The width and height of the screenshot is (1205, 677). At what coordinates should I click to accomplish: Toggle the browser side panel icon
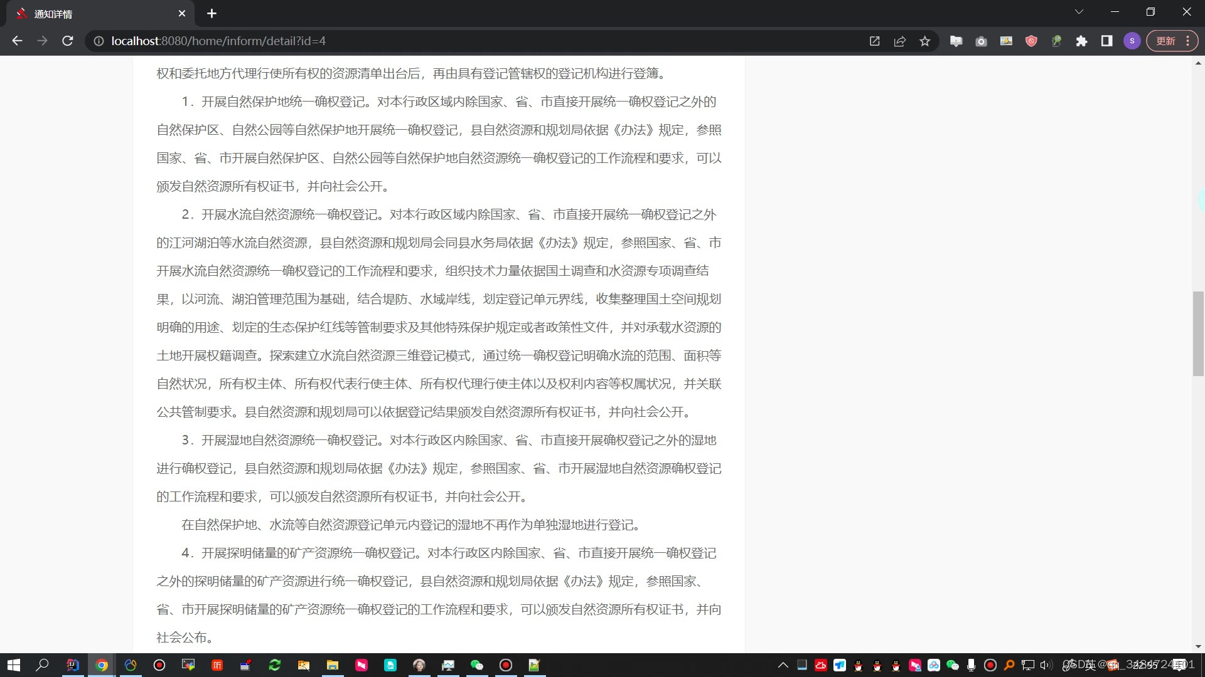tap(1106, 41)
